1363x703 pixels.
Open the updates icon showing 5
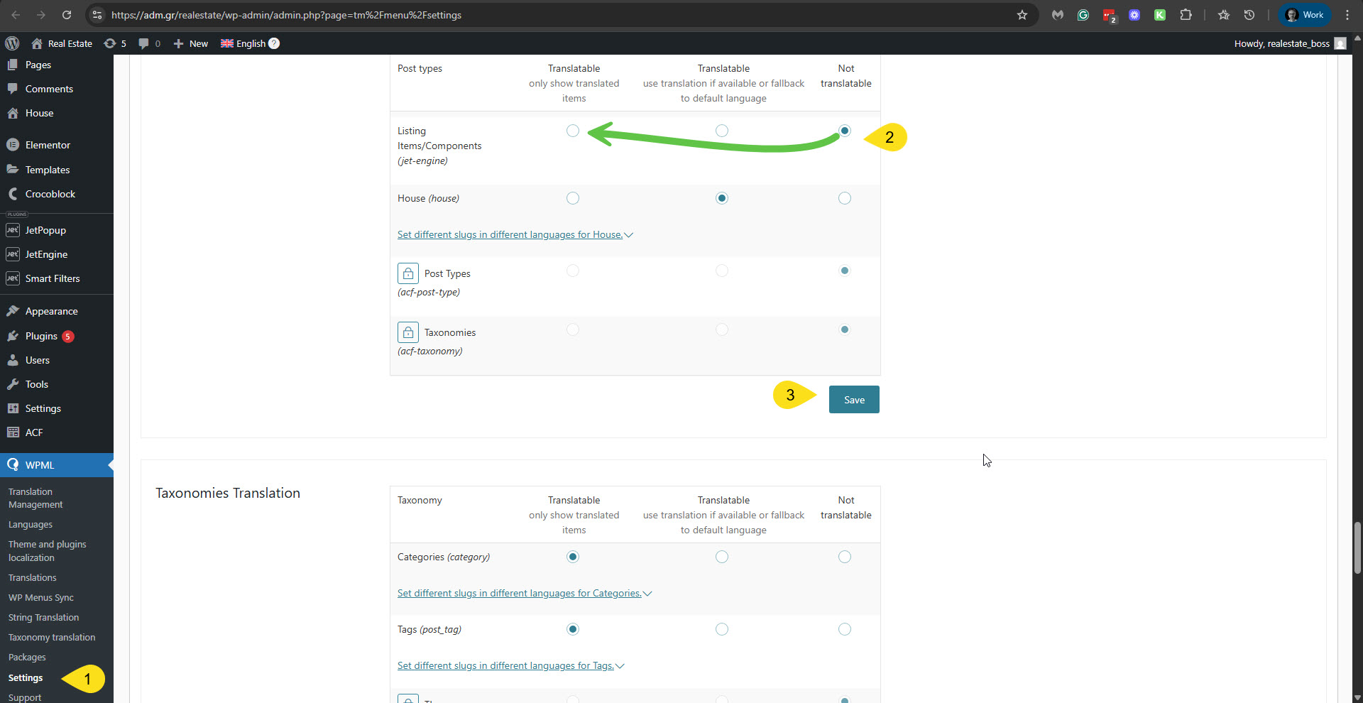click(x=115, y=43)
